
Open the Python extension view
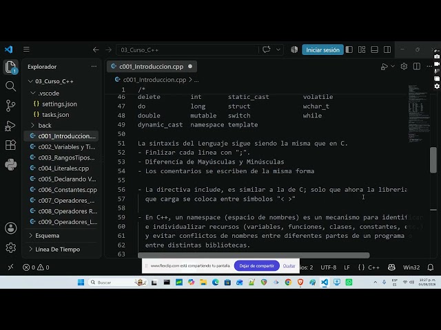coord(11,165)
